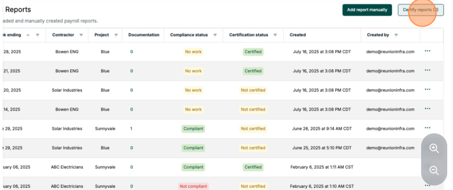Open the Project column filter
The width and height of the screenshot is (453, 190).
coord(116,35)
